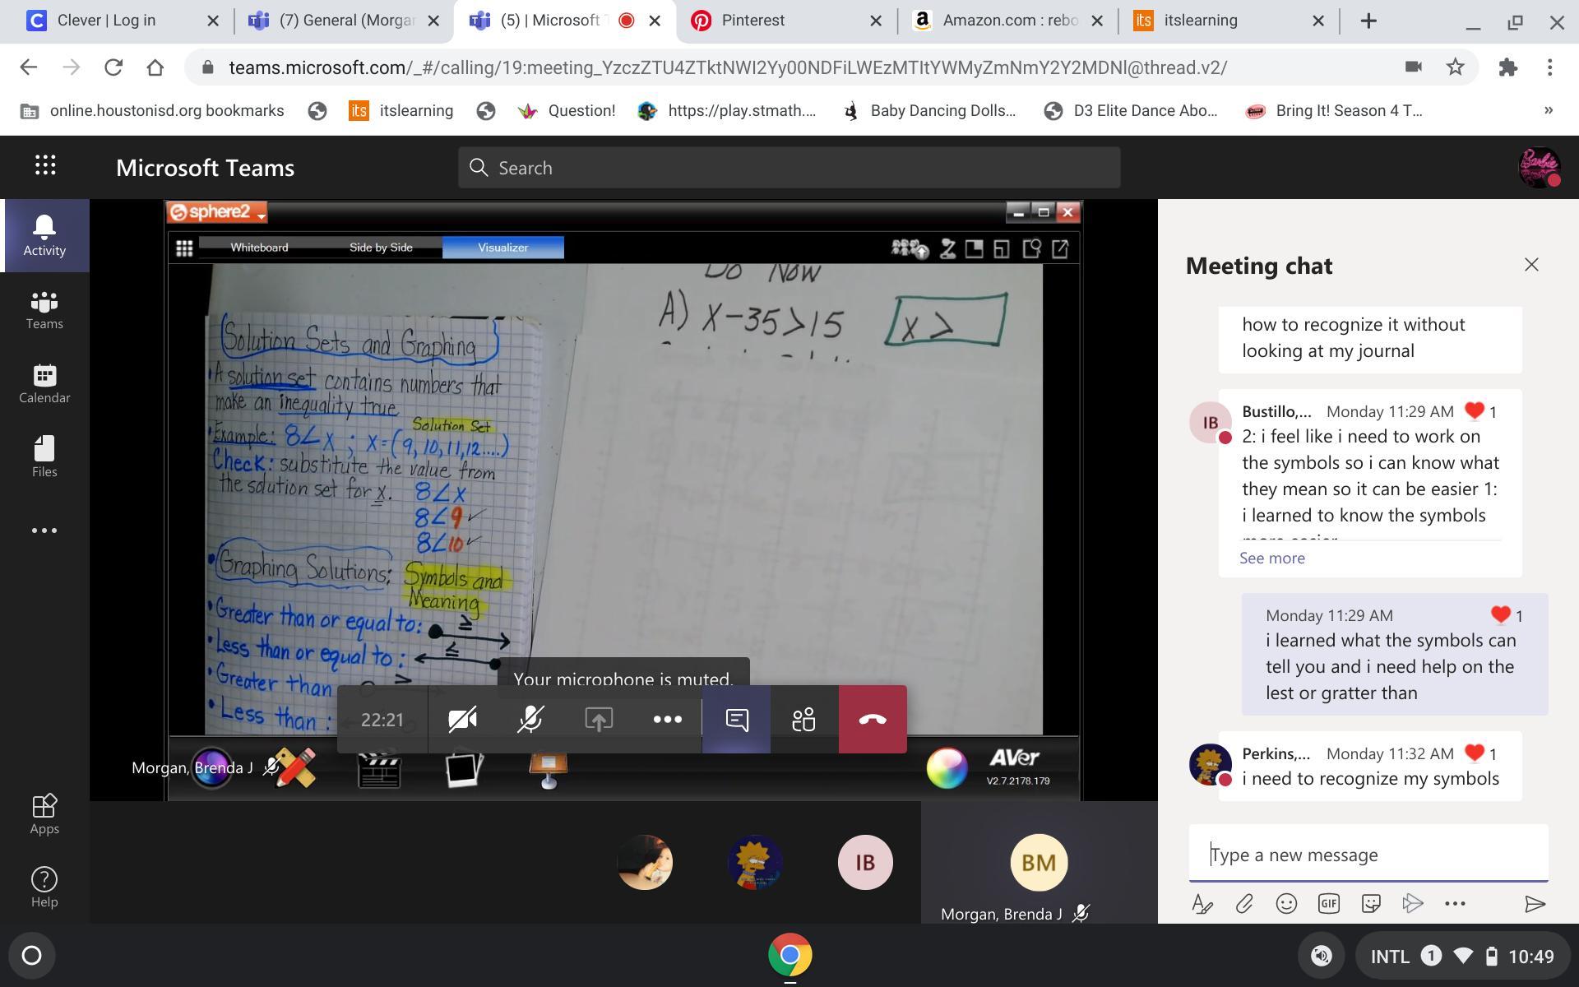Viewport: 1579px width, 987px height.
Task: Attach a file with the paperclip icon
Action: [1243, 904]
